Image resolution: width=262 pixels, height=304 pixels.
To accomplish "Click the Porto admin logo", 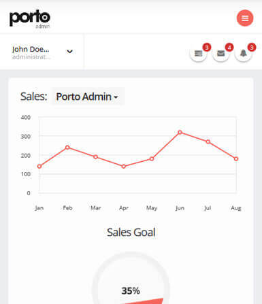I will click(x=30, y=19).
